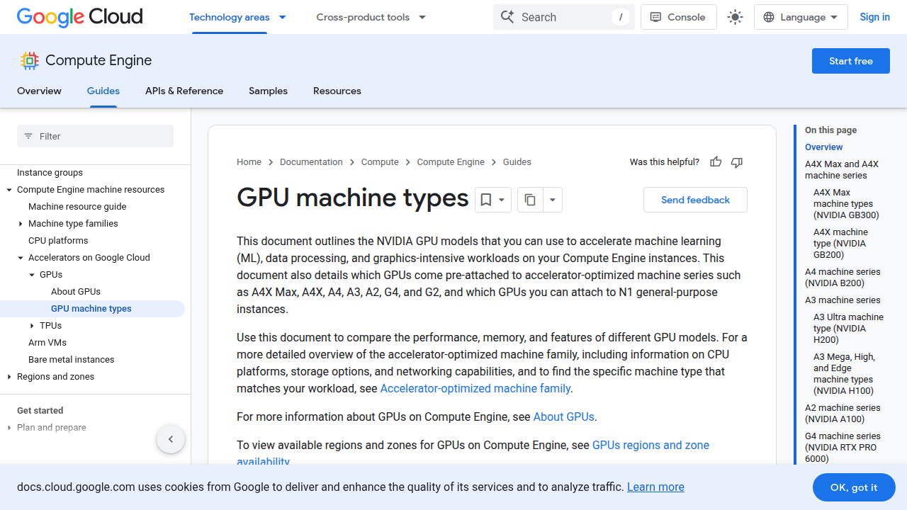Image resolution: width=907 pixels, height=510 pixels.
Task: Click the Console button
Action: 678,17
